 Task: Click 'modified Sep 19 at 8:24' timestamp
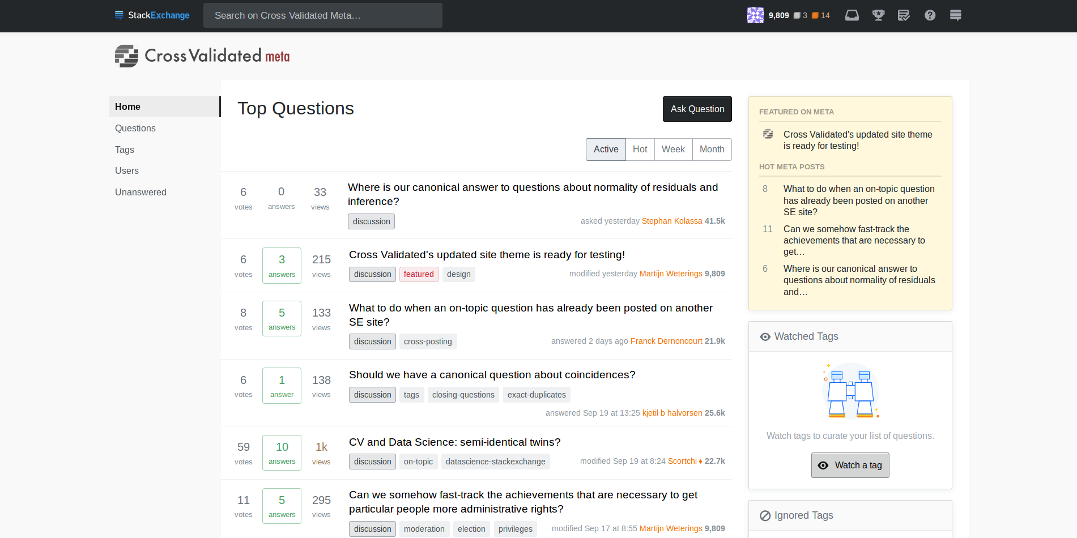[623, 461]
